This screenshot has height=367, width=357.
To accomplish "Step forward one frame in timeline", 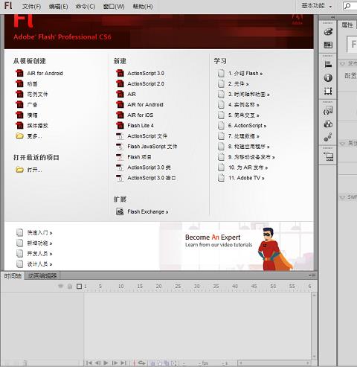I will coord(115,363).
